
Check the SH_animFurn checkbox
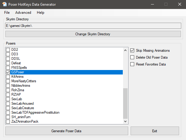pos(8,117)
